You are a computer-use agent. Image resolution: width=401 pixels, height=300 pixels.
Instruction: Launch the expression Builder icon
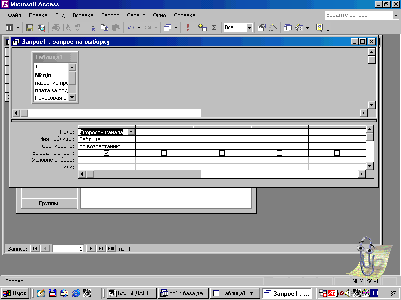click(273, 28)
